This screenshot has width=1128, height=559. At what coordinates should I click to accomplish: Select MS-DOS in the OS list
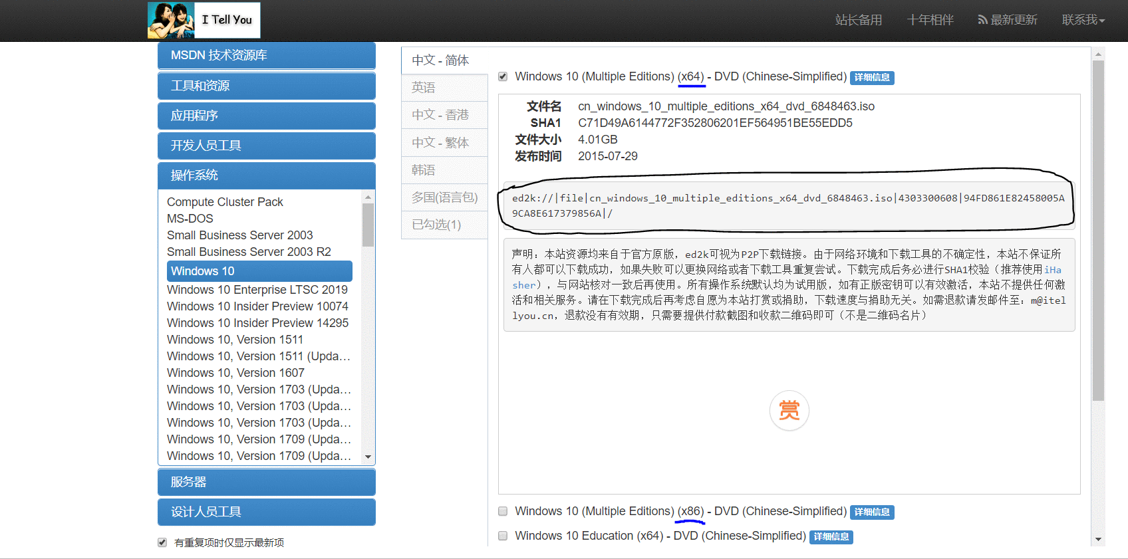[190, 219]
